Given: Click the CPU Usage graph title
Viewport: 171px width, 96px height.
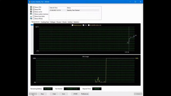Looking at the screenshot, I should click(85, 57).
